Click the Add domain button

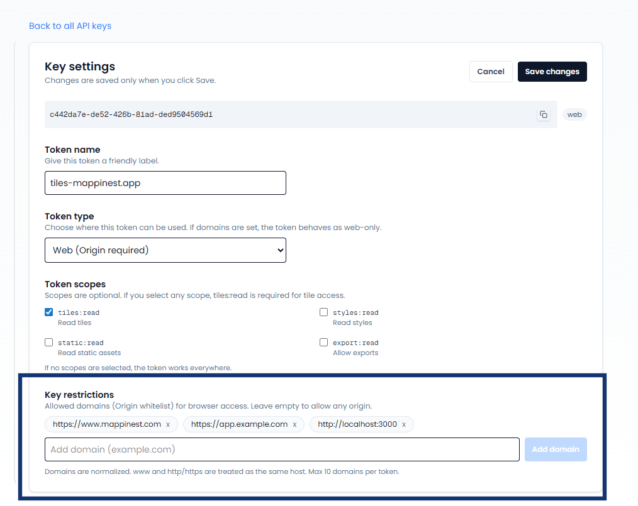(x=556, y=449)
